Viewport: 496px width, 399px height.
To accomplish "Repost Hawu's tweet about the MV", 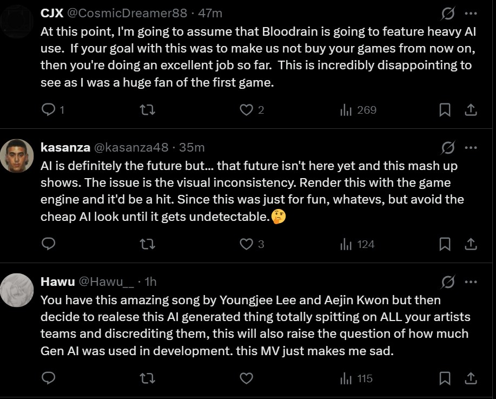I will pos(148,378).
